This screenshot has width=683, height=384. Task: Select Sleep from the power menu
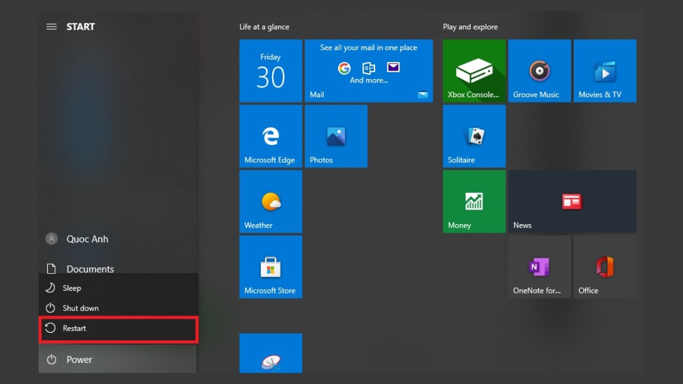(x=118, y=288)
